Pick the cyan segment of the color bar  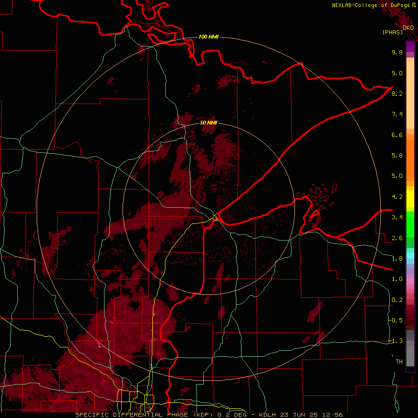coord(410,255)
